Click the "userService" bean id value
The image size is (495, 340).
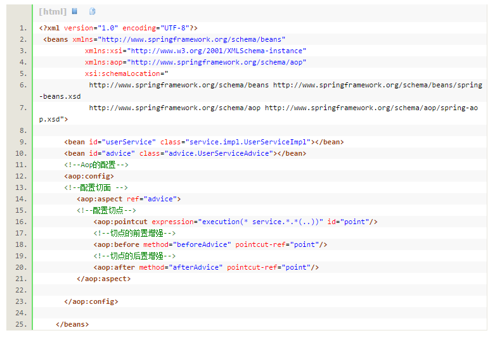tap(129, 142)
